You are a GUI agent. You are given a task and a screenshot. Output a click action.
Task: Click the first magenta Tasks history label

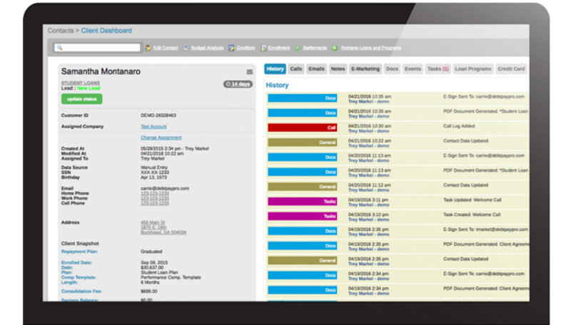(303, 201)
